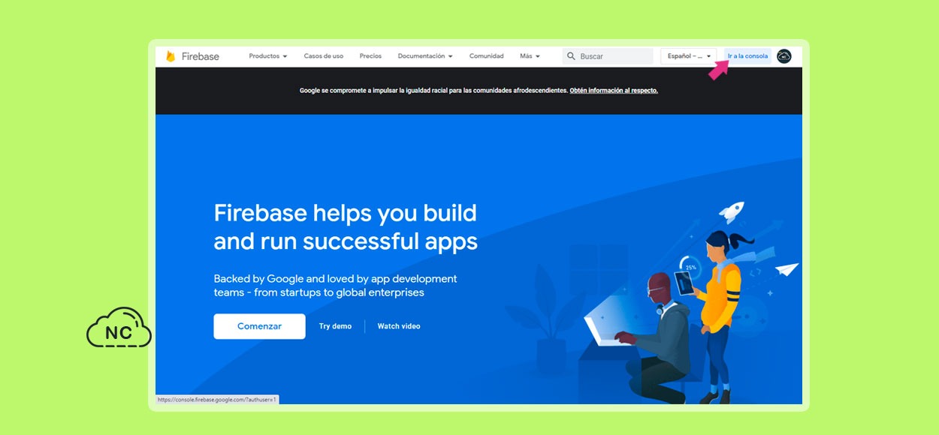Expand the Más dropdown menu
The image size is (939, 435).
pyautogui.click(x=530, y=56)
